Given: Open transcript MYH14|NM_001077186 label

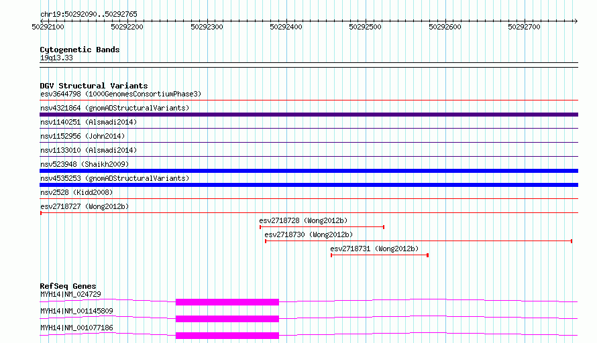Looking at the screenshot, I should tap(76, 328).
